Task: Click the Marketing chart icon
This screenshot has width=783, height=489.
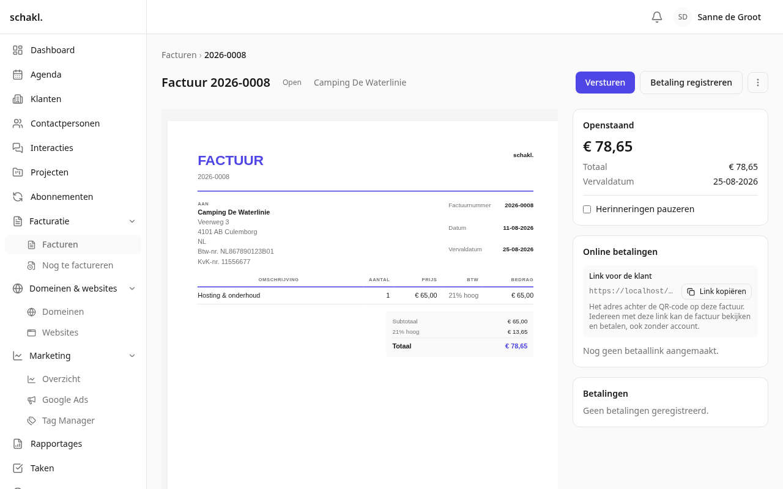Action: [18, 356]
